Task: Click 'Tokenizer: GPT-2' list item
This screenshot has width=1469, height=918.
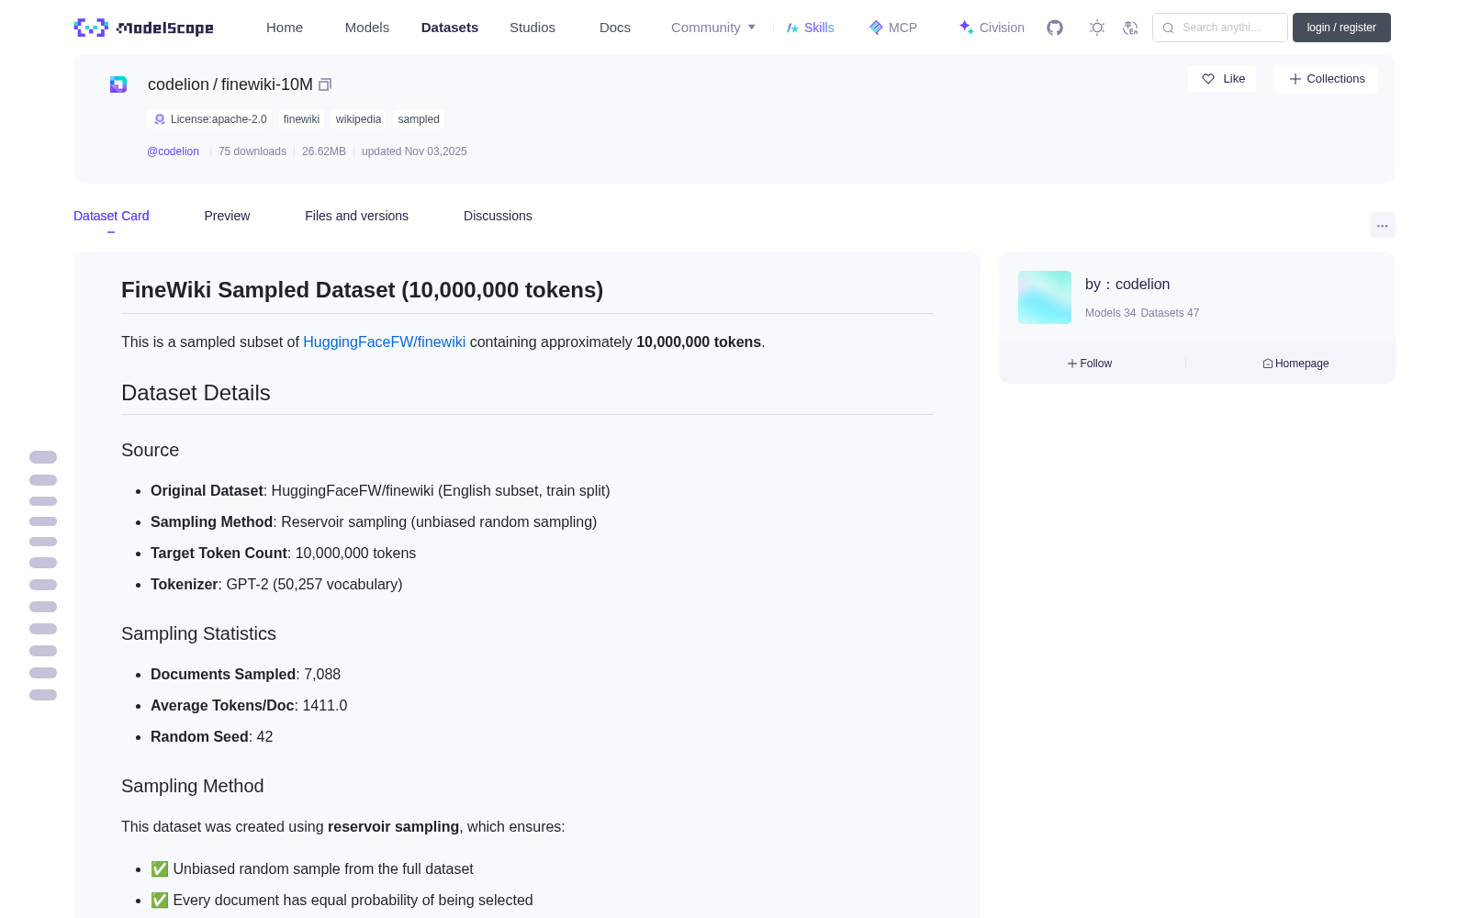Action: (x=276, y=584)
